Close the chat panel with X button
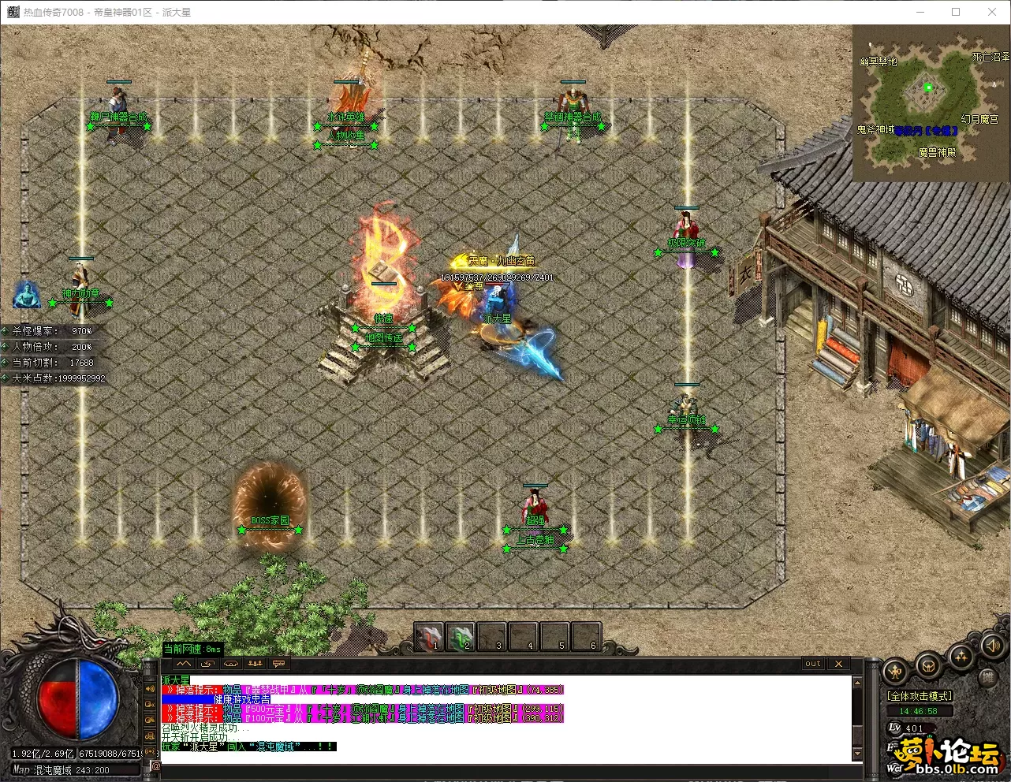1011x782 pixels. [x=838, y=664]
